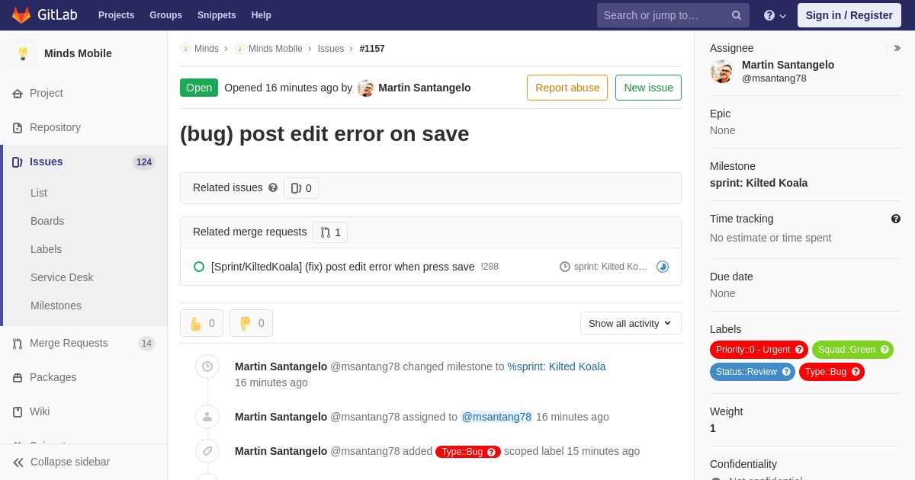Click the New issue button
This screenshot has width=915, height=480.
[x=648, y=88]
